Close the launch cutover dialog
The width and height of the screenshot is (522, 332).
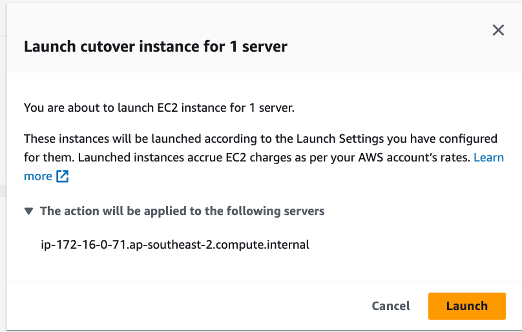coord(498,30)
